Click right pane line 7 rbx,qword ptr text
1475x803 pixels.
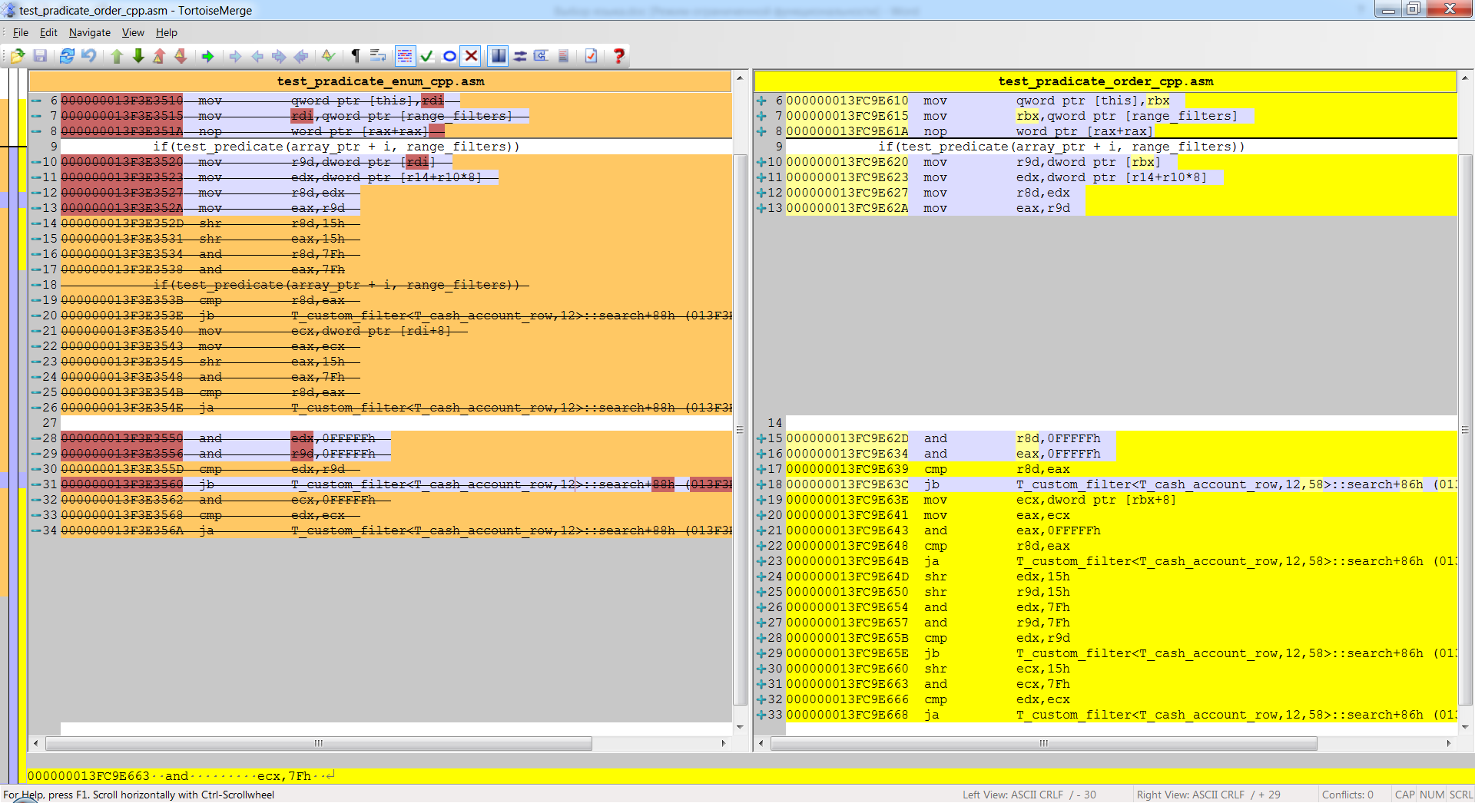(x=1127, y=116)
